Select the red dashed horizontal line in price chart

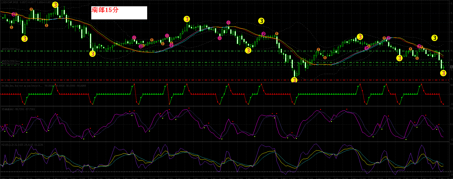click(225, 80)
